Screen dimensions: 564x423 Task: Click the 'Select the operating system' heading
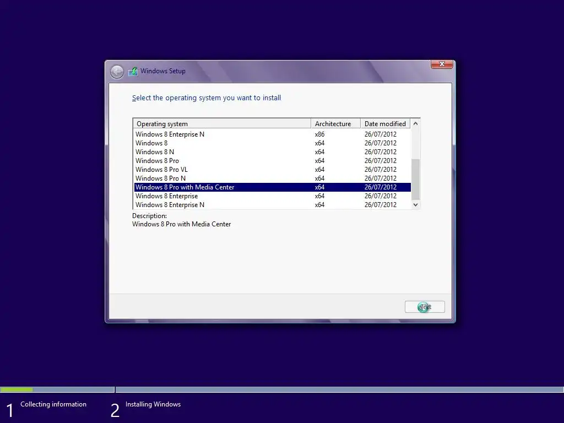point(207,98)
